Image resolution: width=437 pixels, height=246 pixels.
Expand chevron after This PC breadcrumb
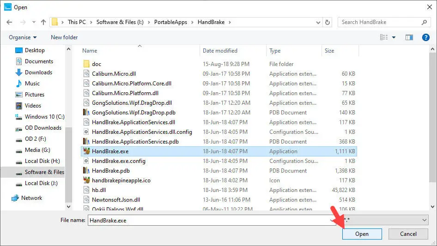tap(91, 22)
